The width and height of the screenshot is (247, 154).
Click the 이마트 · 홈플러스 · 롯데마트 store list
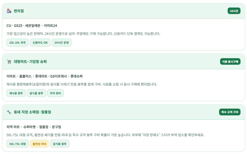click(x=44, y=76)
